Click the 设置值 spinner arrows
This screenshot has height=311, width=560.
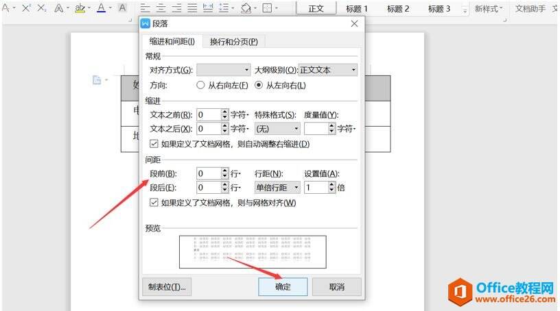[x=332, y=187]
